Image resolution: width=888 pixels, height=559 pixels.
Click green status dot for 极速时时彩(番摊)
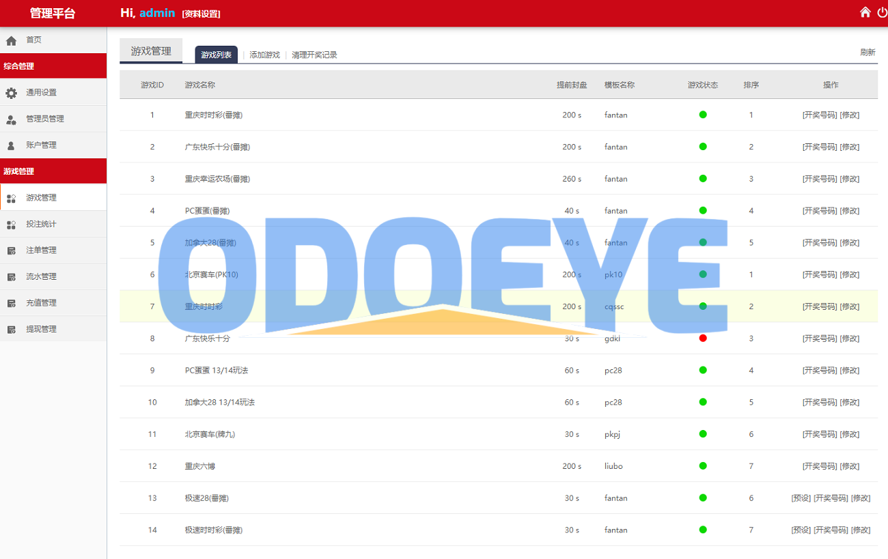[703, 530]
